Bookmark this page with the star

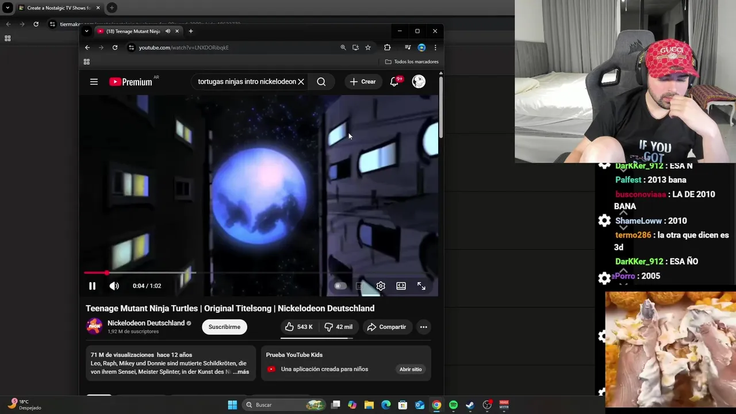click(x=368, y=48)
